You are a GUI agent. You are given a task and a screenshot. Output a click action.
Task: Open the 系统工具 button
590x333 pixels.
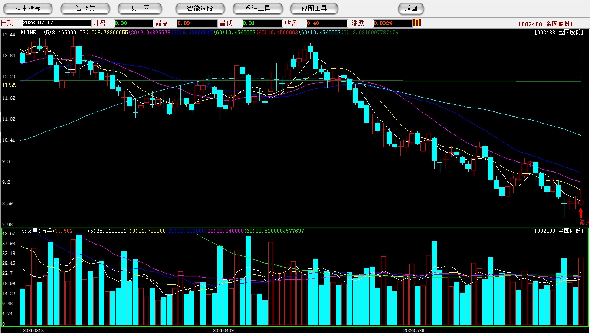click(258, 9)
